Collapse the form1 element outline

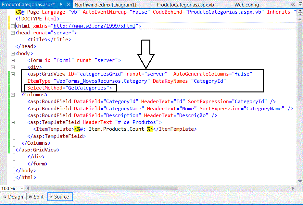[x=13, y=60]
